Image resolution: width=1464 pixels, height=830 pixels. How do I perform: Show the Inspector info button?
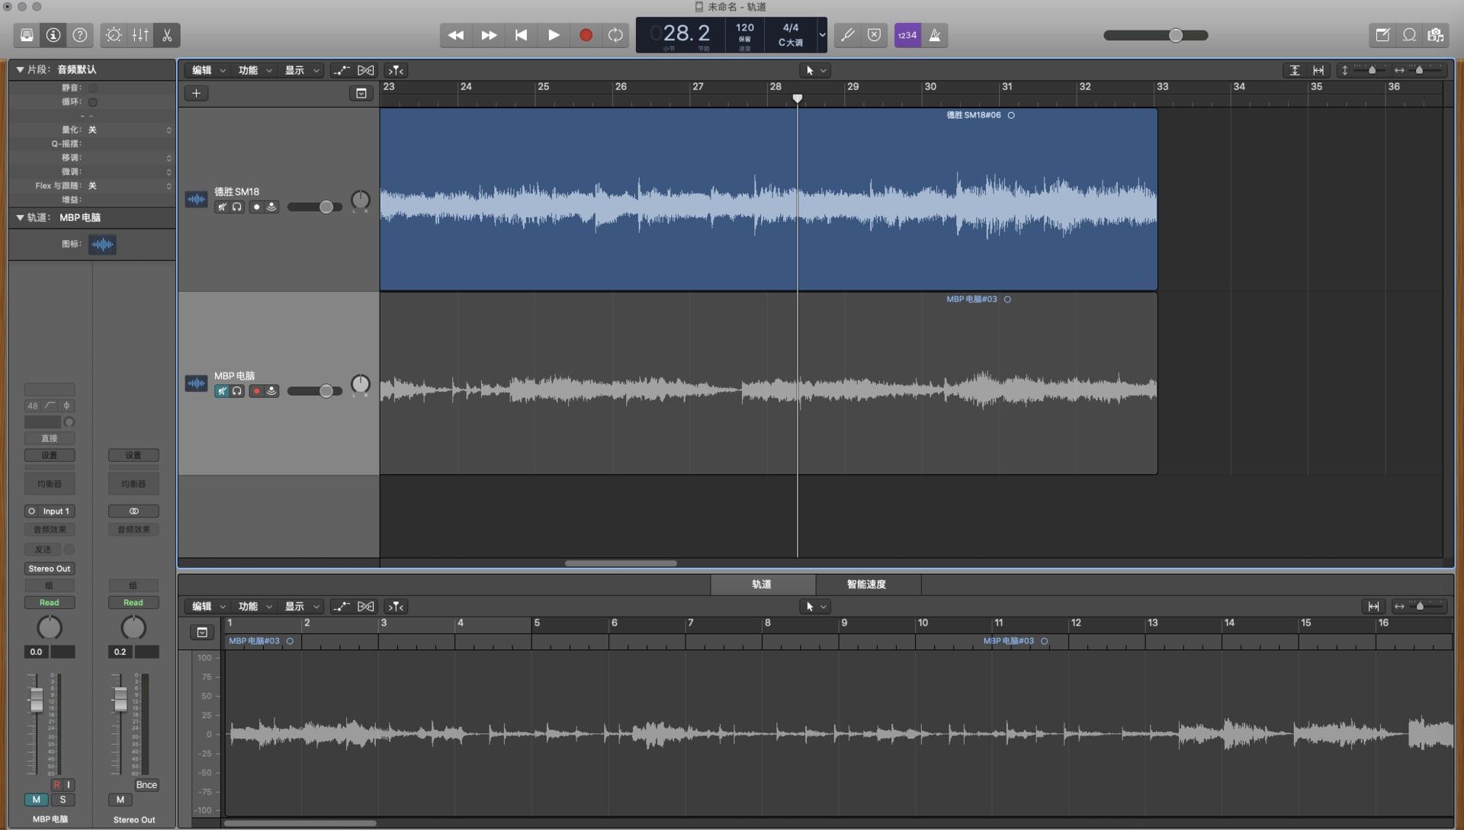pyautogui.click(x=53, y=35)
